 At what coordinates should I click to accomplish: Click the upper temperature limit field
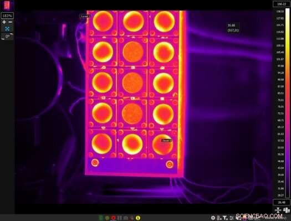[282, 4]
